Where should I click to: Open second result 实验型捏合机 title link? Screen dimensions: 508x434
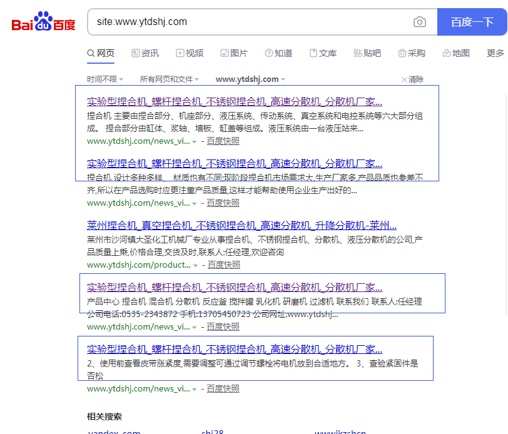[235, 164]
